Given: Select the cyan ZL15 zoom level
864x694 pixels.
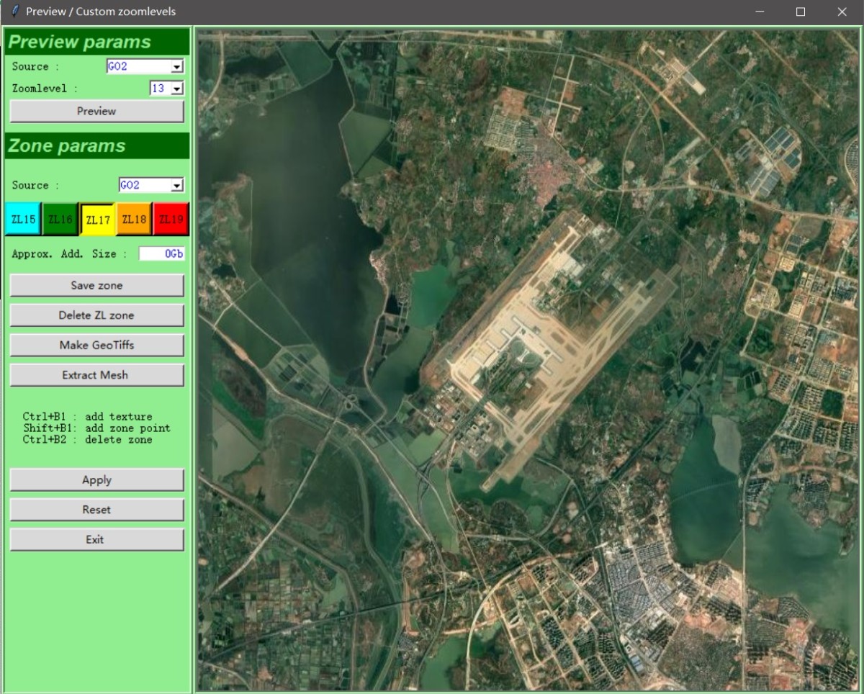Looking at the screenshot, I should pyautogui.click(x=23, y=220).
